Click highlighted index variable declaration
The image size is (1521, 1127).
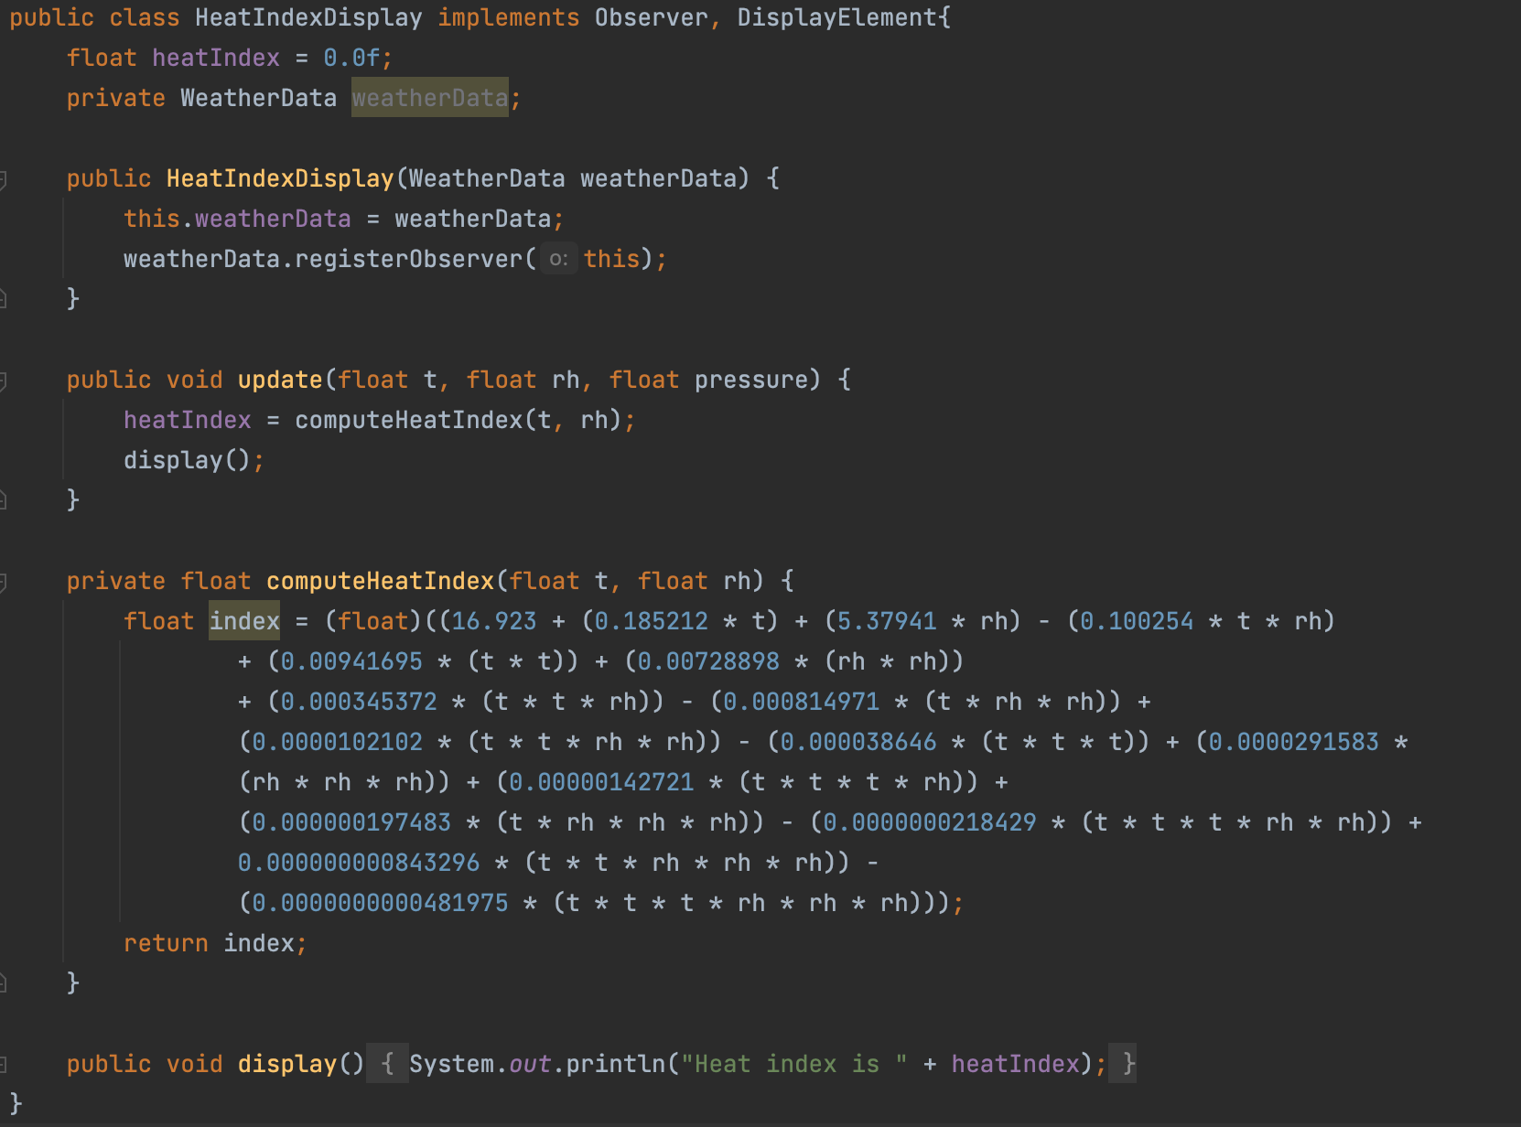(244, 621)
